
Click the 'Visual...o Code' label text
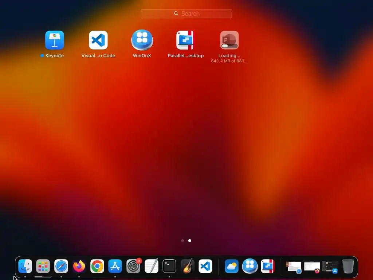tap(98, 56)
